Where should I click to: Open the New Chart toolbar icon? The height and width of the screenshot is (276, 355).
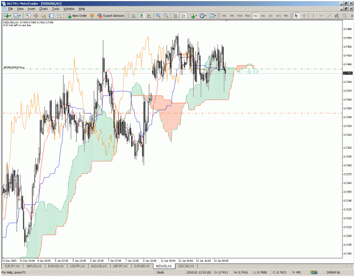tap(6, 16)
